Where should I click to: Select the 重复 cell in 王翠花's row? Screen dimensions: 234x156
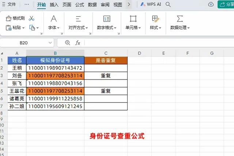pyautogui.click(x=106, y=91)
